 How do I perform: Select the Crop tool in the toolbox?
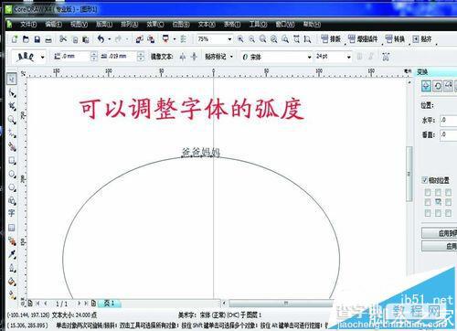click(x=12, y=106)
